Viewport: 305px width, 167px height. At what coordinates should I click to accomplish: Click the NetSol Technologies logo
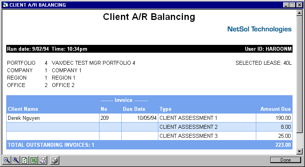259,29
